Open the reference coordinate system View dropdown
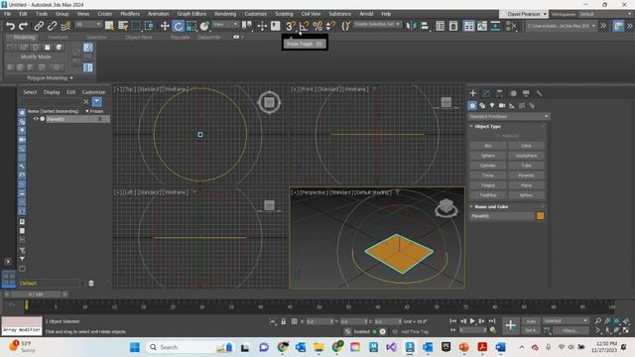This screenshot has width=635, height=357. [x=225, y=25]
